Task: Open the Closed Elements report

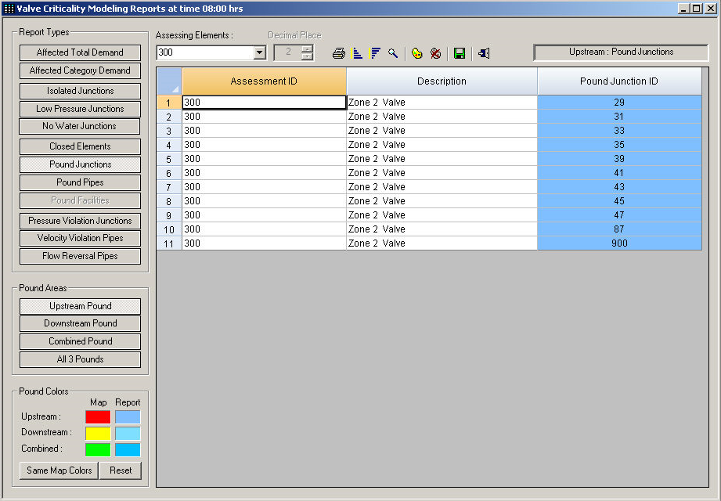Action: (x=80, y=146)
